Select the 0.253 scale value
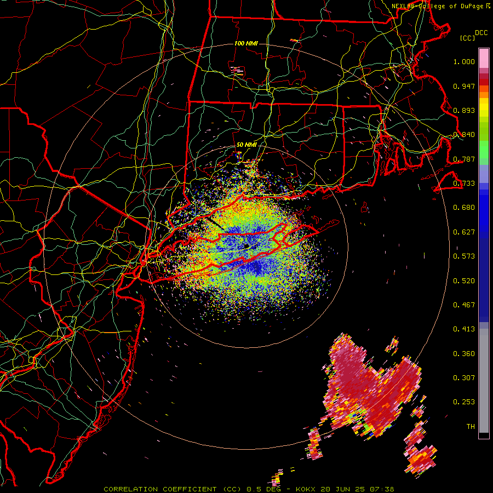Image resolution: width=493 pixels, height=493 pixels. (x=464, y=402)
